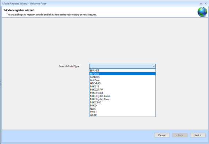Select MIKE Hydro Basin
The image size is (209, 144).
tap(122, 96)
